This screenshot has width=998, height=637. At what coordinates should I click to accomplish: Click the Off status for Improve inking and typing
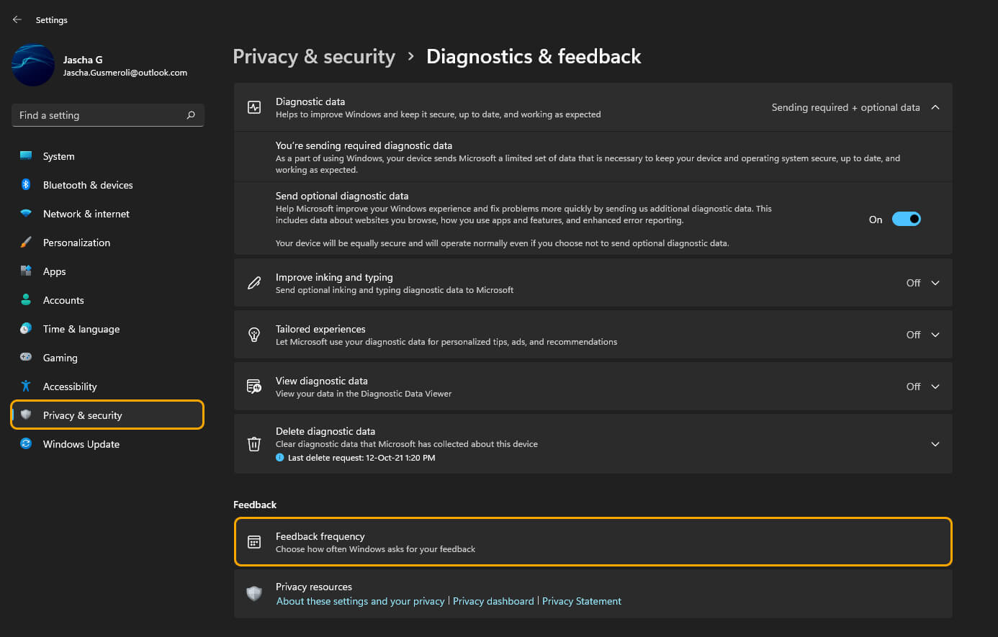coord(913,283)
